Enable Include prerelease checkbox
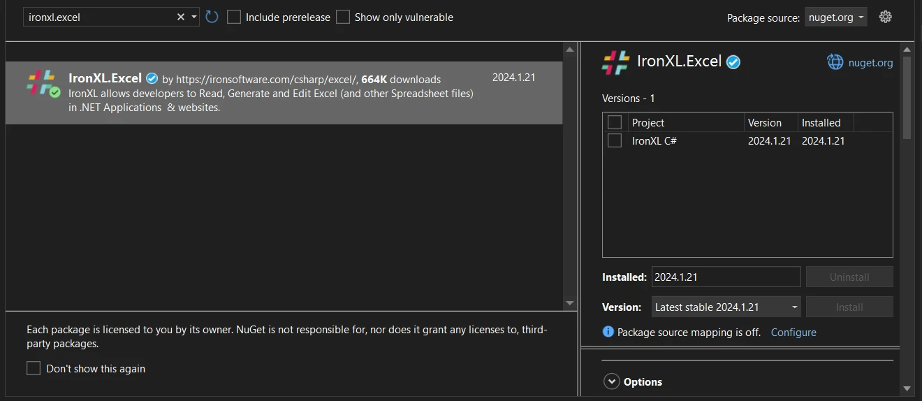 point(234,17)
